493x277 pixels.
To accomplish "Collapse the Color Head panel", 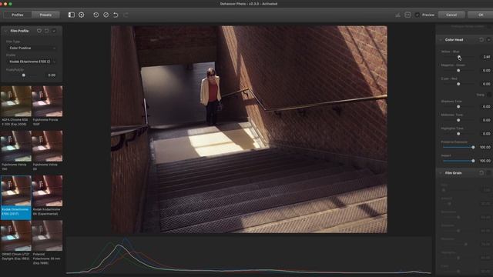I will (441, 40).
